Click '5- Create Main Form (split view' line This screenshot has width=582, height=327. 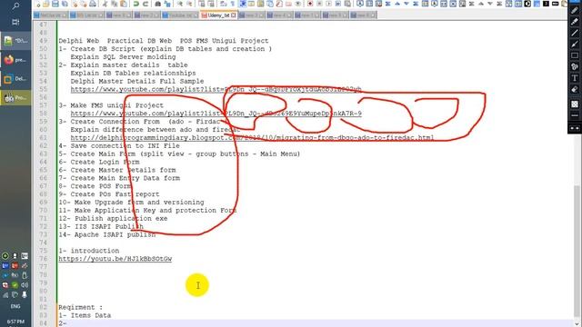(179, 154)
